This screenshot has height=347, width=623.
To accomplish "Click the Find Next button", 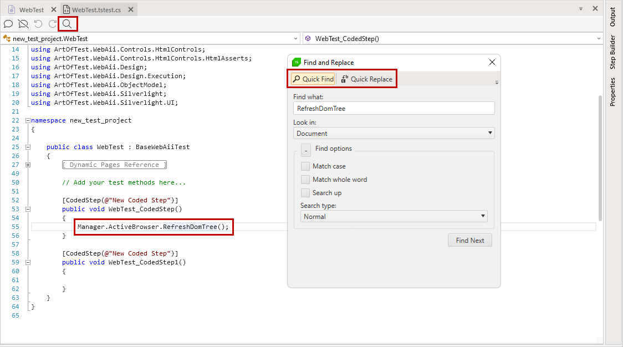I will (469, 240).
